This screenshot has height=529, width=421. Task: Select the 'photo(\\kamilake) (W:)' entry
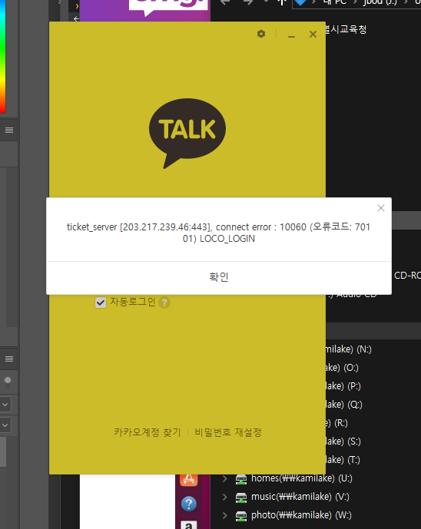tap(301, 515)
